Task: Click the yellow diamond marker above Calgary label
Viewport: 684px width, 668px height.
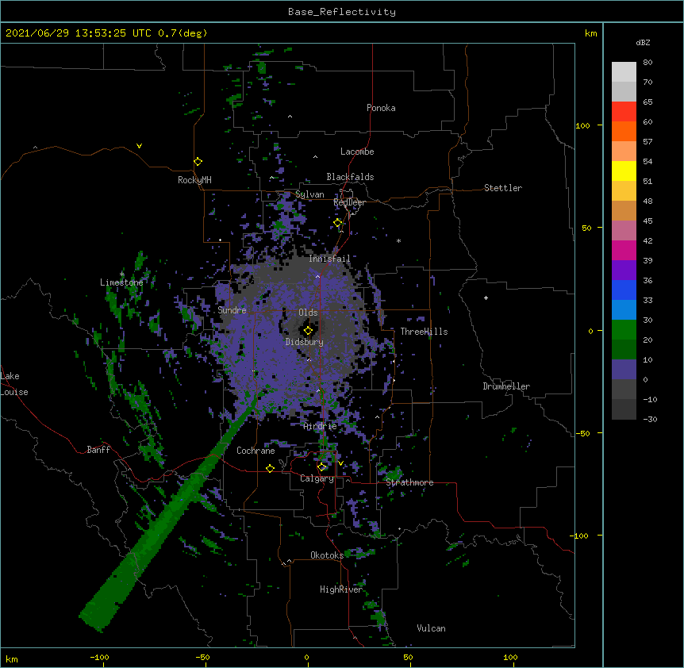Action: [321, 467]
